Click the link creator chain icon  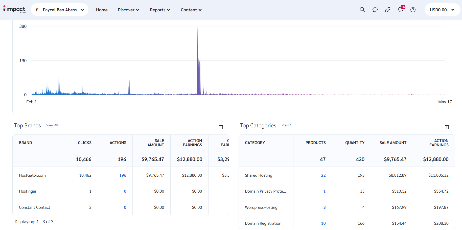pos(387,10)
